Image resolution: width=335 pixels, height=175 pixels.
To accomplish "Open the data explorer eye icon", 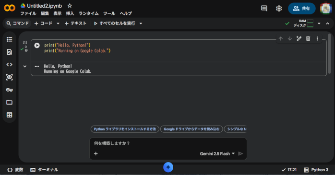I will [10, 77].
